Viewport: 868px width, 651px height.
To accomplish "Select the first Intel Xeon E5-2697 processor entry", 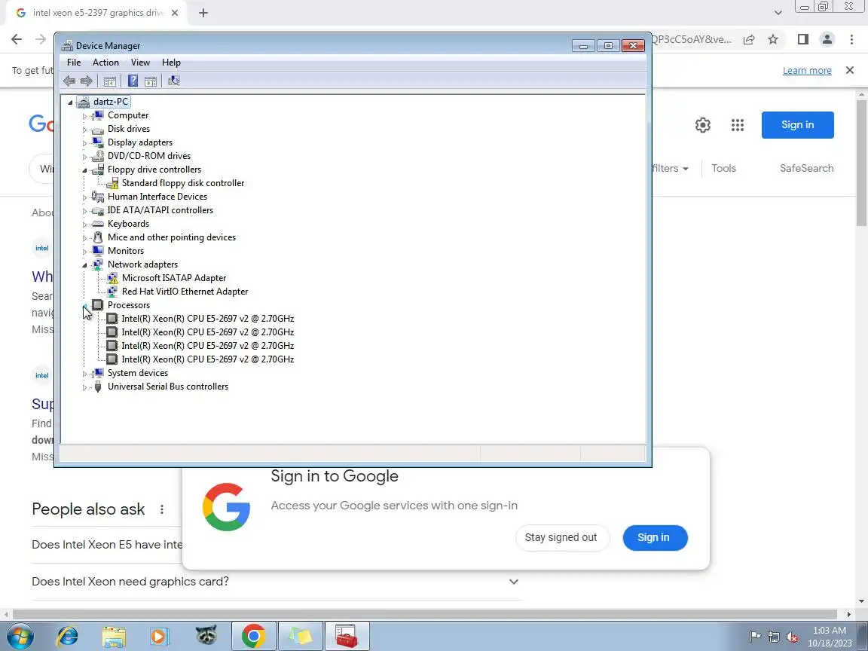I will 208,318.
